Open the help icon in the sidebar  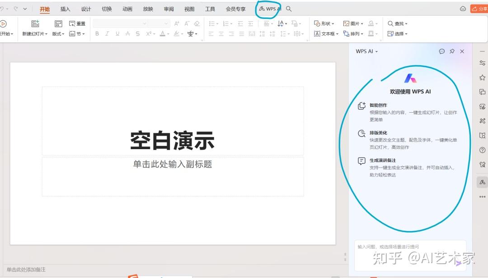tap(482, 150)
